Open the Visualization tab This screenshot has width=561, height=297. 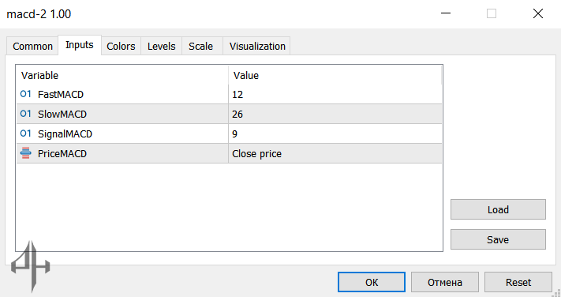pyautogui.click(x=257, y=47)
